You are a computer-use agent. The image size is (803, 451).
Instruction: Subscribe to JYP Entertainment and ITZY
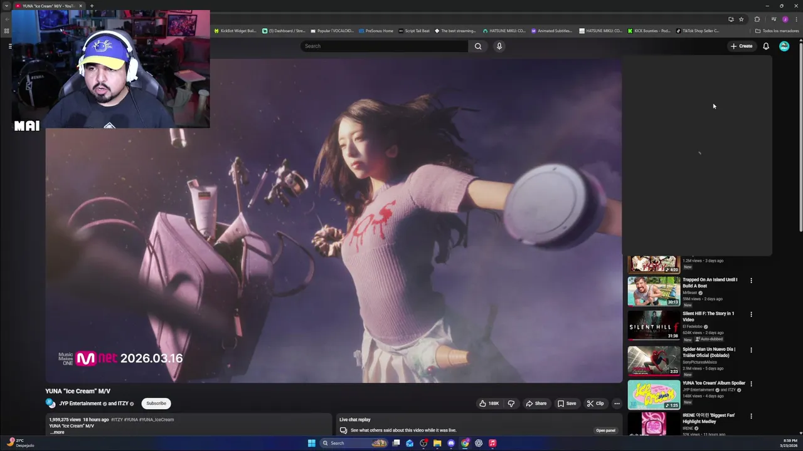pos(156,403)
